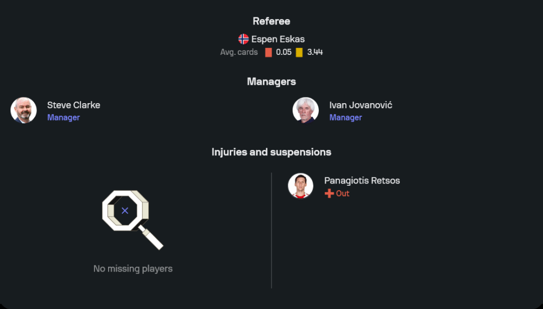
Task: Open referee Espen Eskas's page
Action: pyautogui.click(x=277, y=39)
